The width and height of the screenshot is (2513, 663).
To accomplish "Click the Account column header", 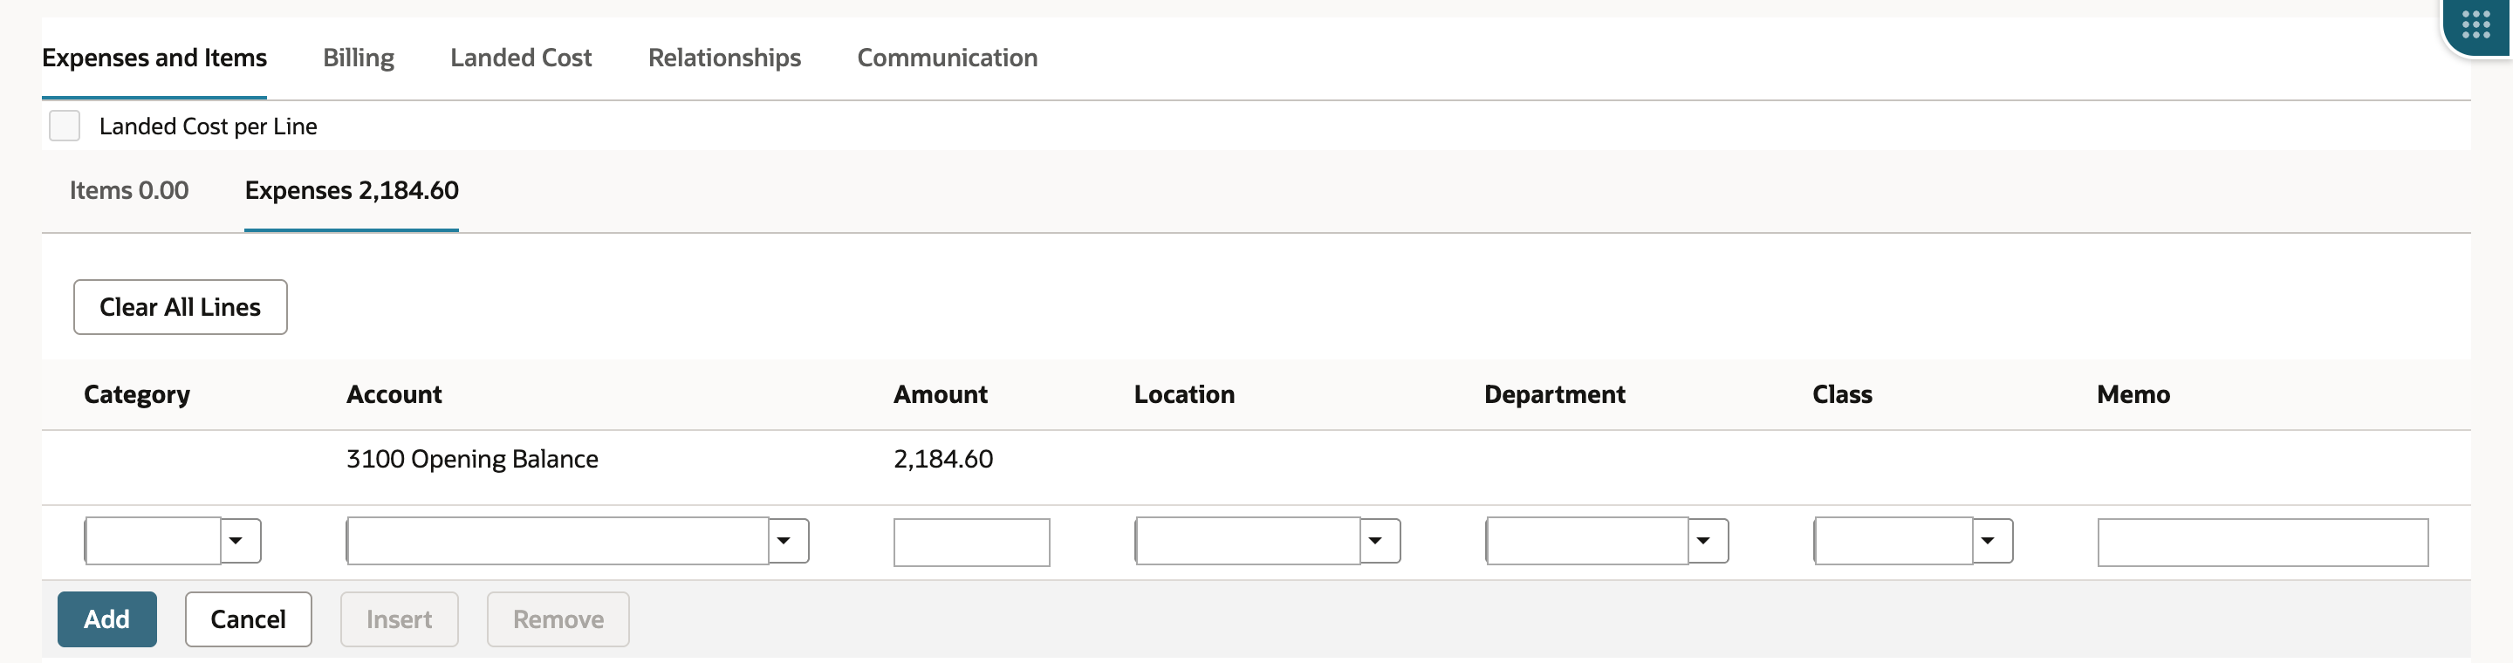I will (x=394, y=395).
